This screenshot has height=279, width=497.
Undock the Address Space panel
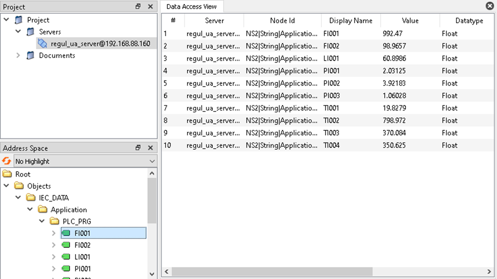coord(138,148)
